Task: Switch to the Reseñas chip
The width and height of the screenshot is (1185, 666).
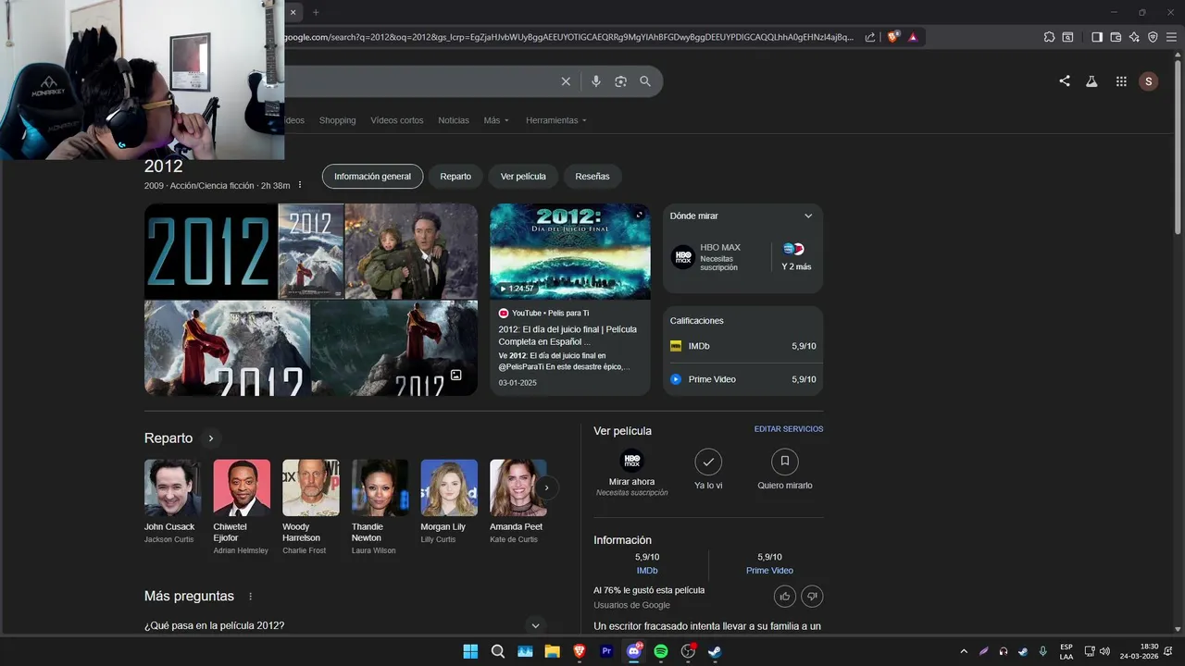Action: point(592,176)
